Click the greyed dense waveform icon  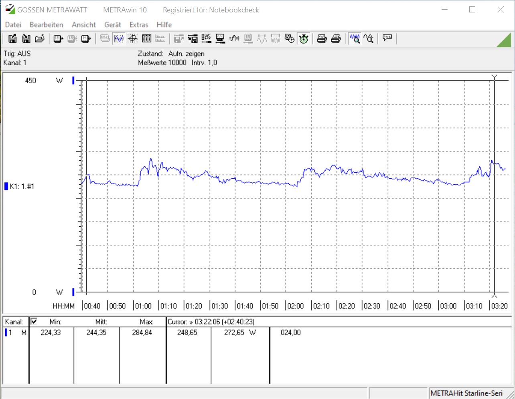(276, 38)
